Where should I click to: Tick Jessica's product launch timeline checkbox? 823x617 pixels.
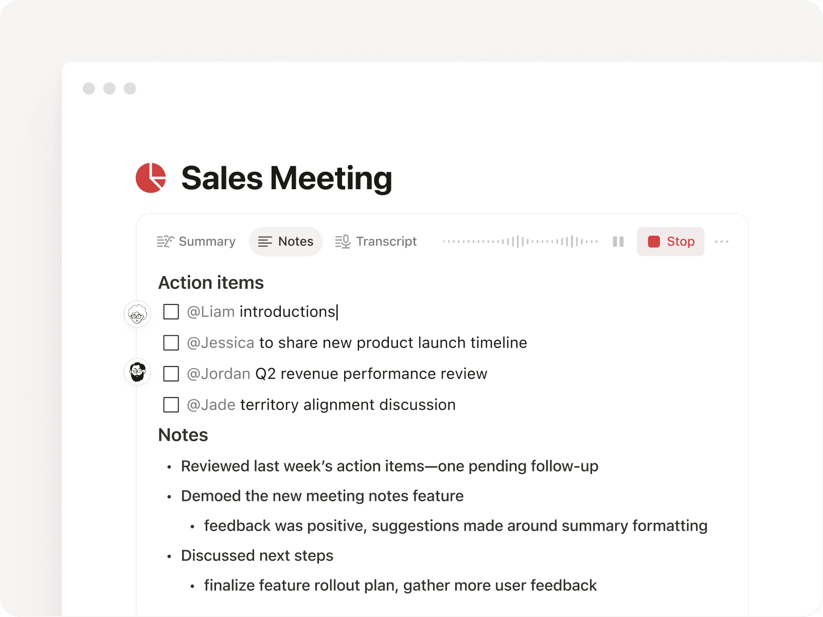click(171, 343)
